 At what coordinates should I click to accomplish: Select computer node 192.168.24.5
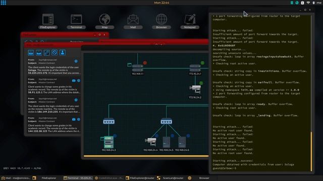pos(166,142)
